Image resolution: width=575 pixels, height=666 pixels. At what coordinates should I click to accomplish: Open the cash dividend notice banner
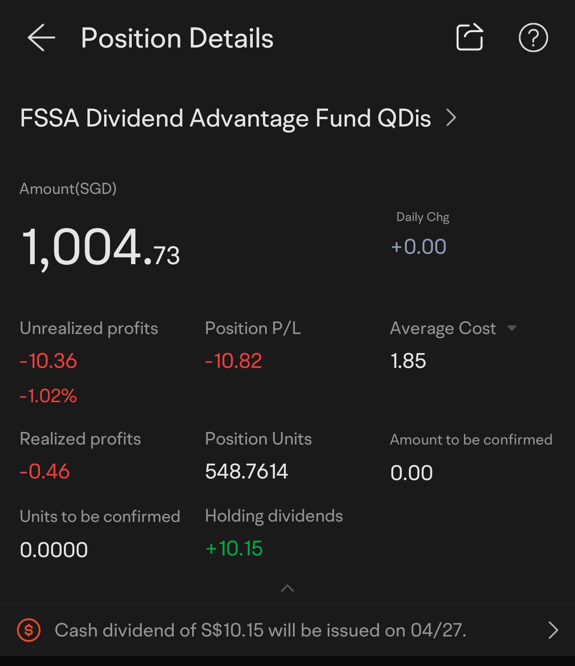(x=287, y=630)
